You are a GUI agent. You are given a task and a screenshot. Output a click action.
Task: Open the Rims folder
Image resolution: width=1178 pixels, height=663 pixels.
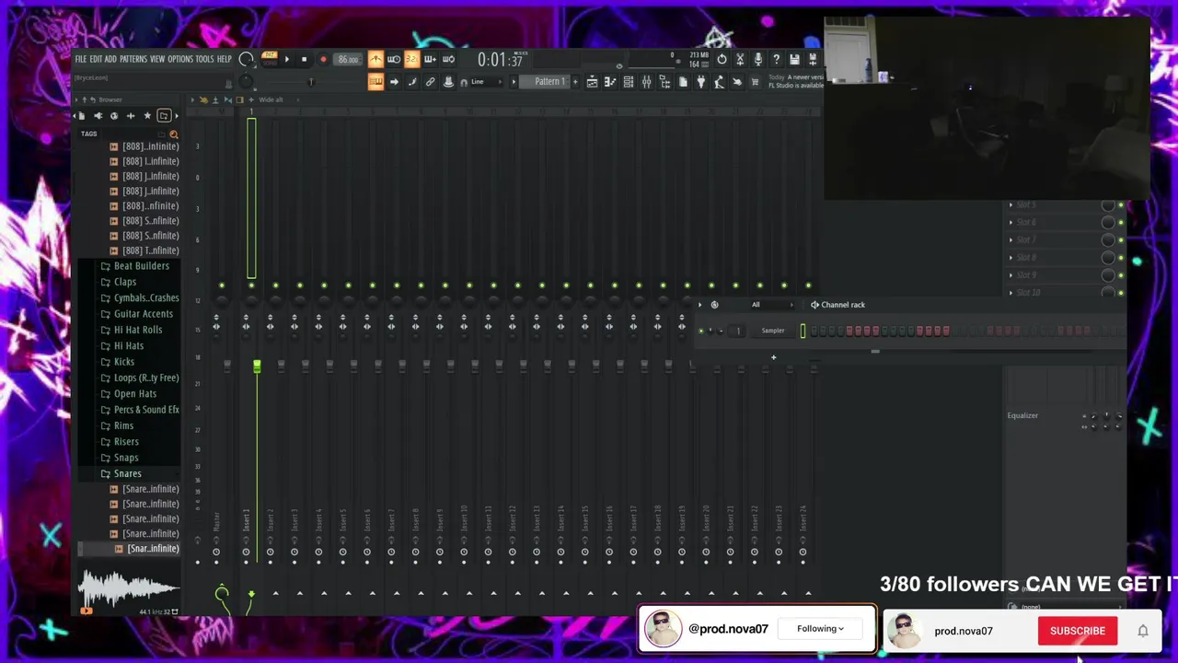click(x=123, y=425)
